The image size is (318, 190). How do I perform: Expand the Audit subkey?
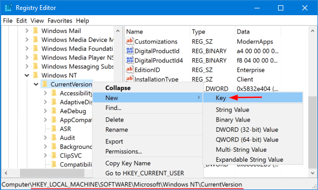pyautogui.click(x=45, y=138)
